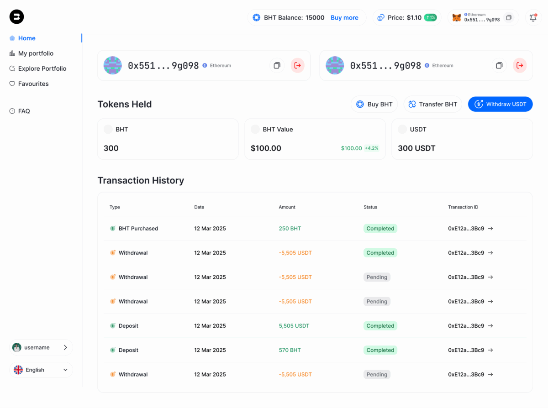Click copy icon on the left wallet card
The height and width of the screenshot is (408, 548).
277,66
